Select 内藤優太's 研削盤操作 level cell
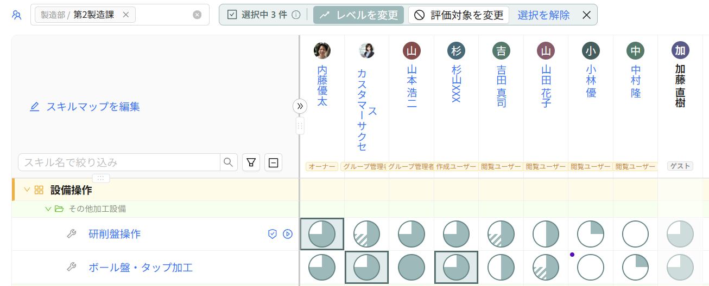709x286 pixels. pos(322,234)
